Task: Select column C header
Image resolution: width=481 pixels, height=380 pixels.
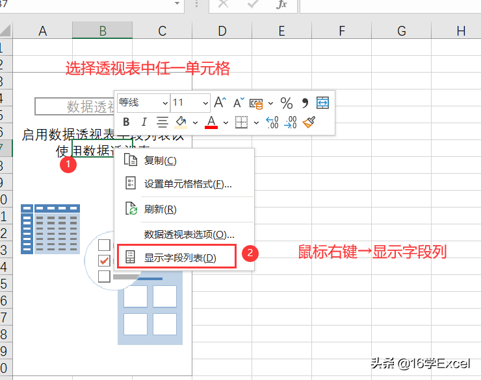Action: click(x=162, y=30)
